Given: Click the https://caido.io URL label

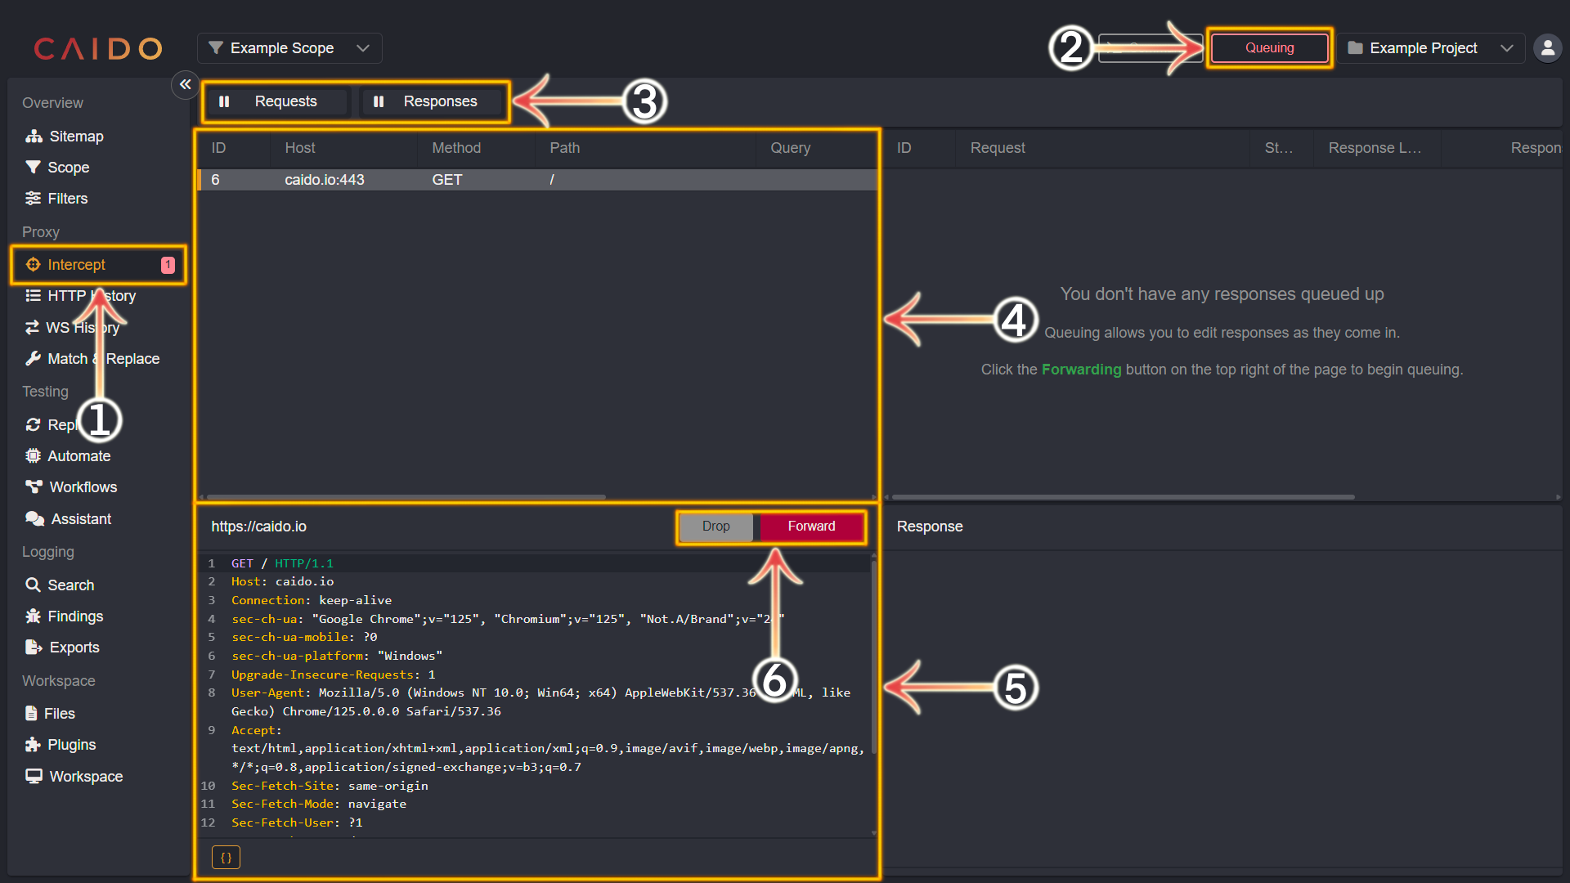Looking at the screenshot, I should pos(258,527).
